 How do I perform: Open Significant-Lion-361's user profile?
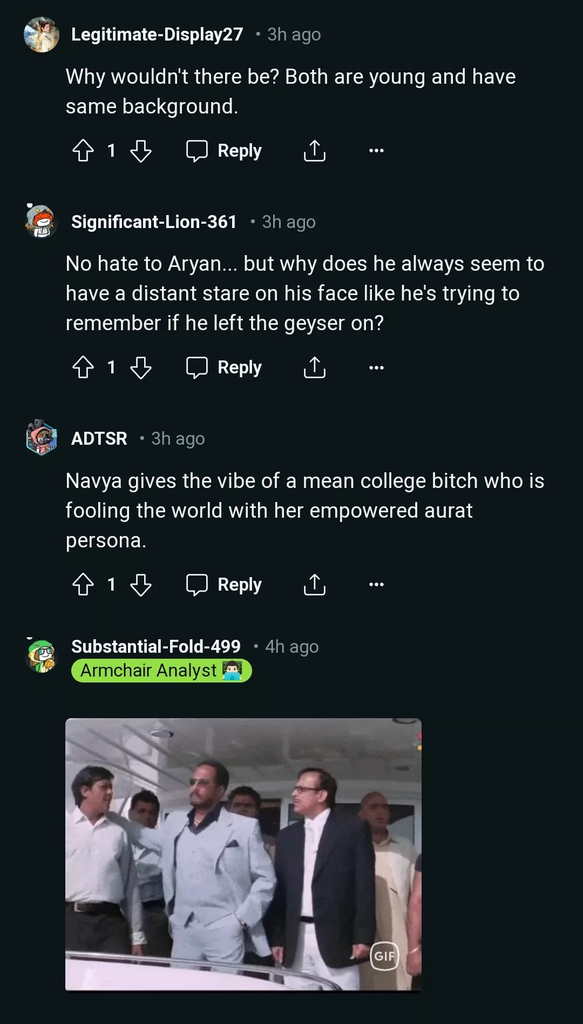pyautogui.click(x=154, y=222)
